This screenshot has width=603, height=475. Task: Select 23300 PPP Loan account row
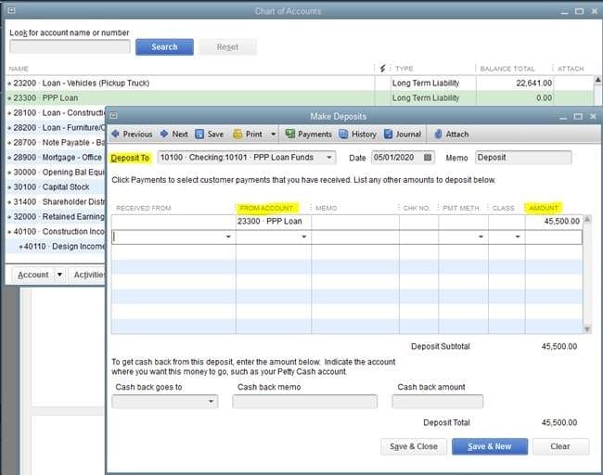coord(300,98)
